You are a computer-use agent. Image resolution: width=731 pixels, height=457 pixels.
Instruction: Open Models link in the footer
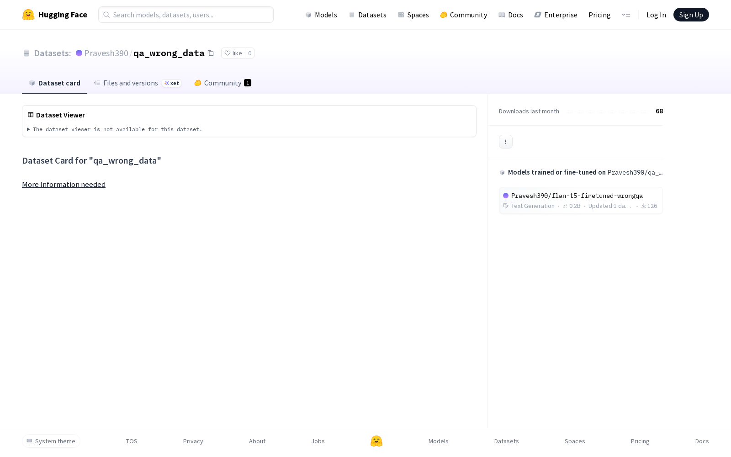439,441
